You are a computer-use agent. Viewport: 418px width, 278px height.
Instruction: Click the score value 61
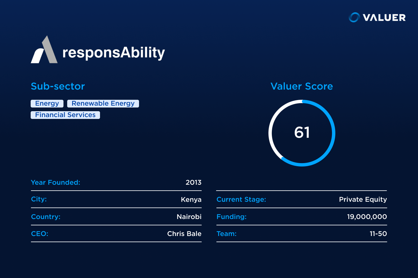coord(302,133)
